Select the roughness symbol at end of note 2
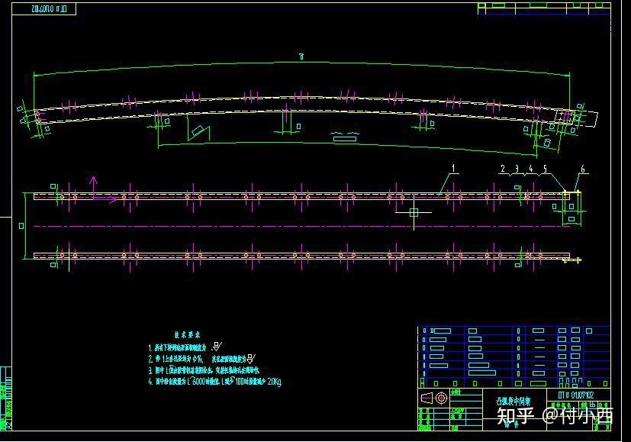The width and height of the screenshot is (631, 442). pos(250,358)
